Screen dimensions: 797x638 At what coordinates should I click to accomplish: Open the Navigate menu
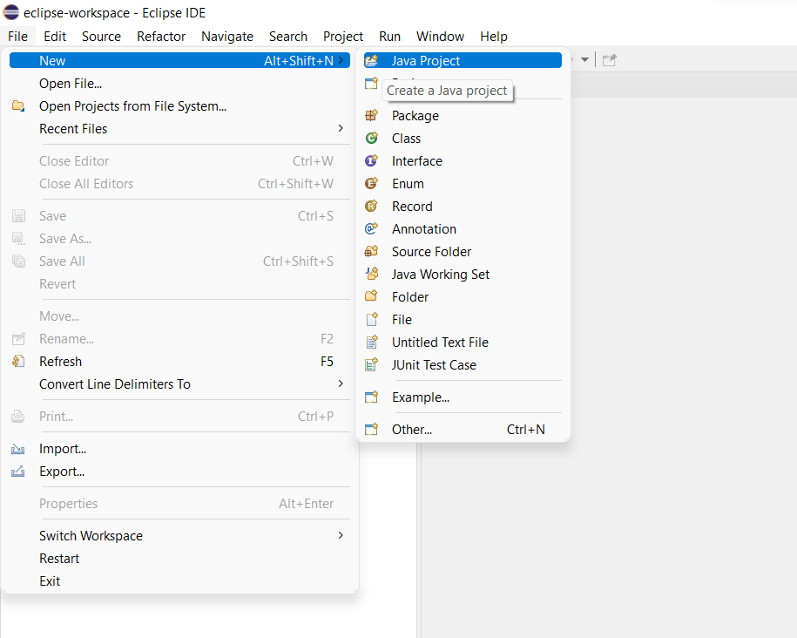[x=227, y=37]
